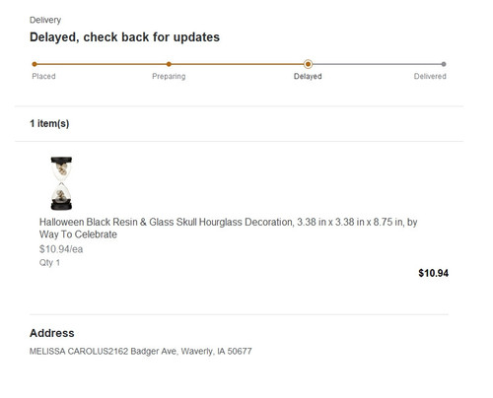Click the Address section heading

pyautogui.click(x=52, y=333)
